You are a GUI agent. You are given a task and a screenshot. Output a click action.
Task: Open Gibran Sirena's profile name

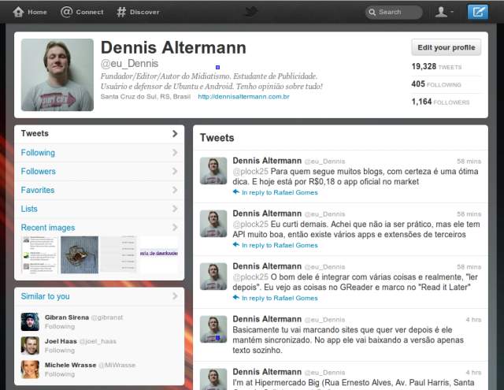tap(66, 318)
